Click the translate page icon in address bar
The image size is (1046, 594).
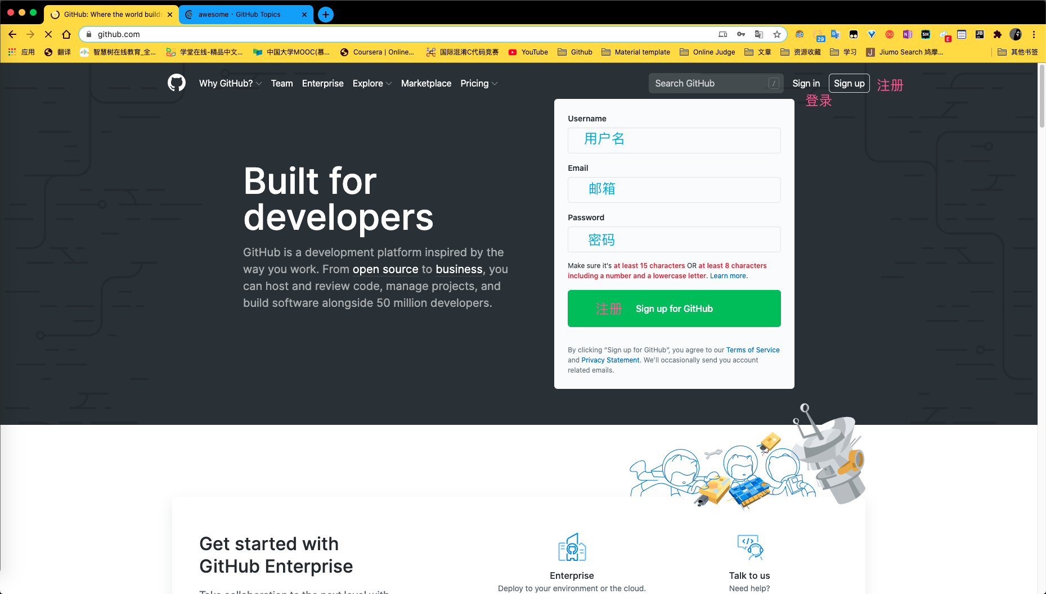[759, 34]
